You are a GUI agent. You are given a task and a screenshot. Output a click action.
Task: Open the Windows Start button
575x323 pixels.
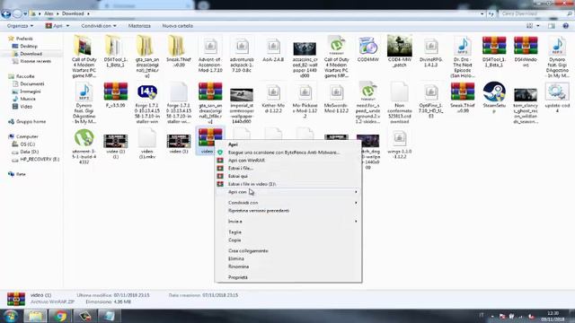(x=10, y=316)
